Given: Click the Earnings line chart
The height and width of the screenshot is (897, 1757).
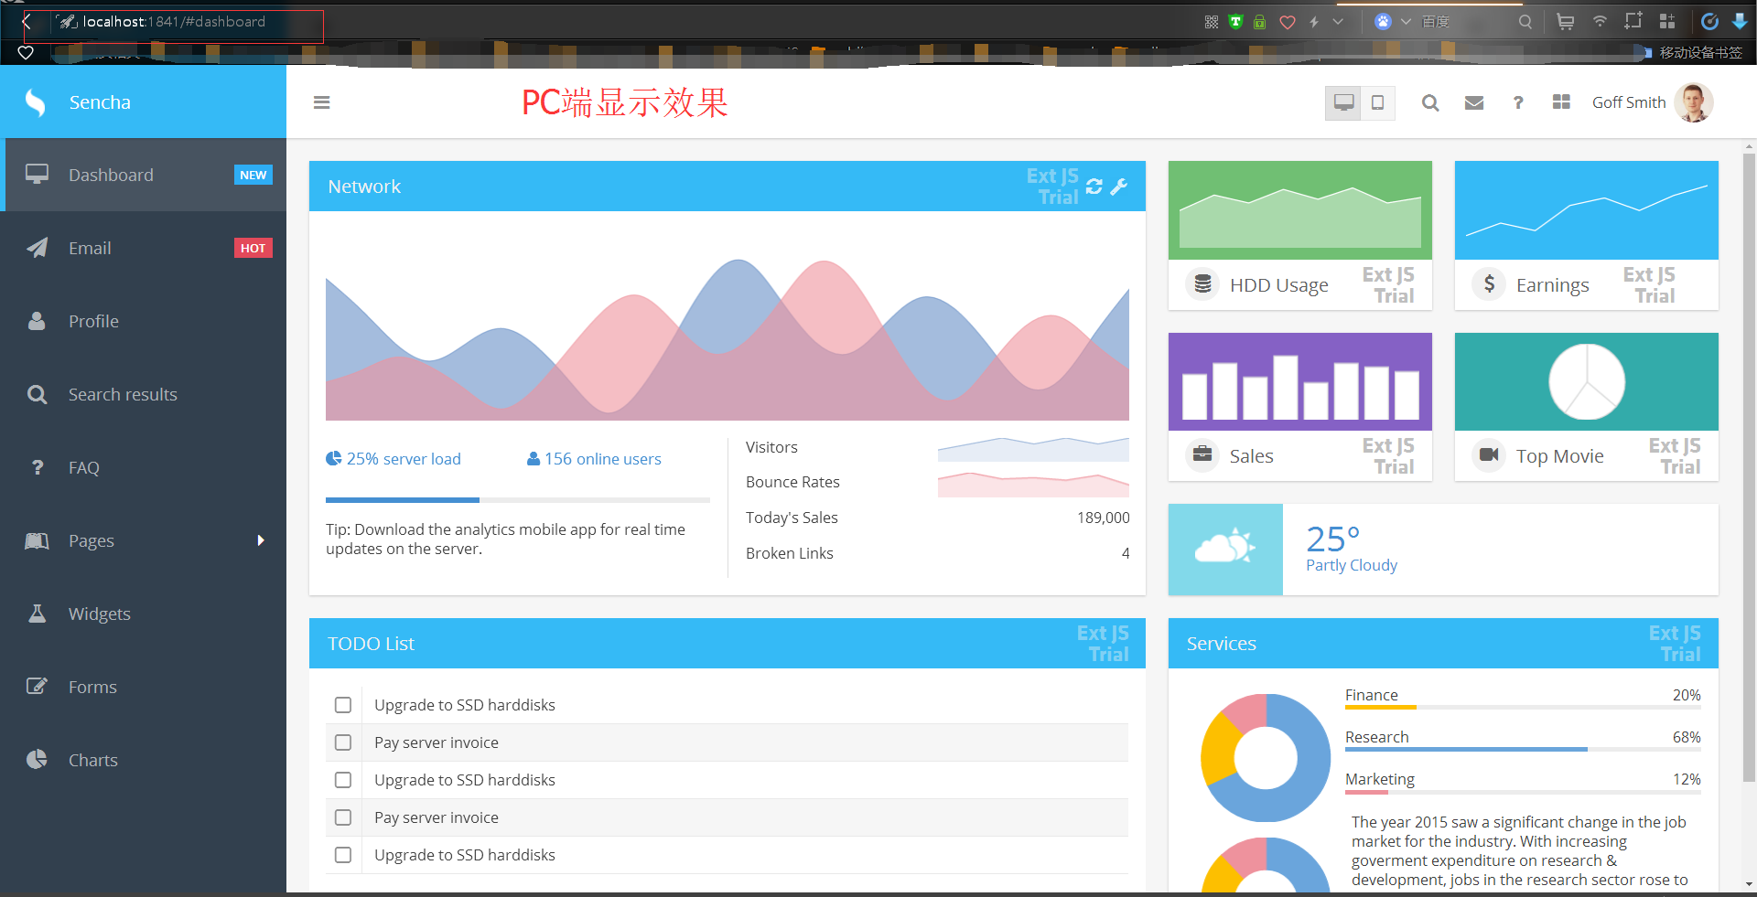Looking at the screenshot, I should click(x=1587, y=210).
